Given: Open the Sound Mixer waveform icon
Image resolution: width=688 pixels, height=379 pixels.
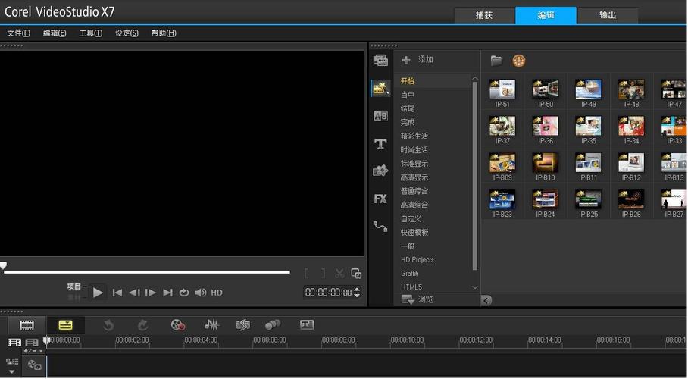Looking at the screenshot, I should pyautogui.click(x=211, y=325).
